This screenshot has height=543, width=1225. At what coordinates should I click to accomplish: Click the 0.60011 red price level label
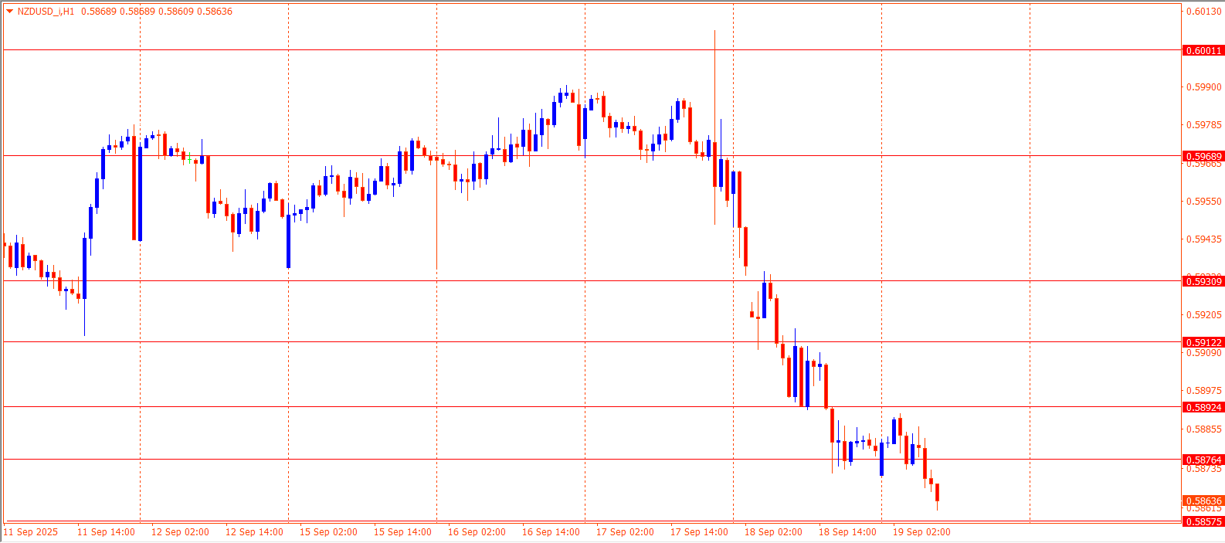click(x=1203, y=51)
